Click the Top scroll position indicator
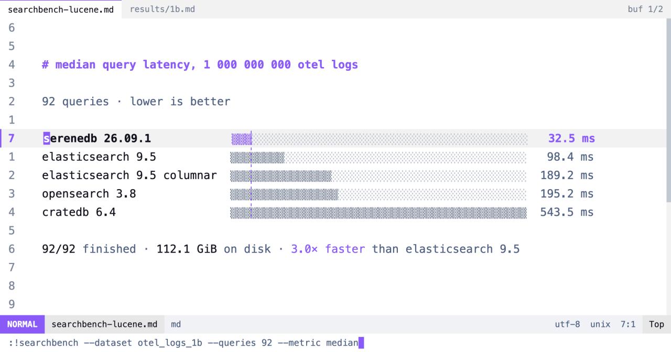 pos(657,324)
